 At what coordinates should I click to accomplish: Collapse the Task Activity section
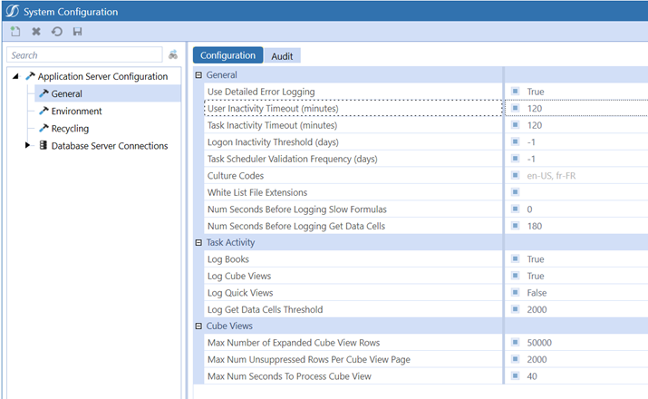(x=198, y=243)
